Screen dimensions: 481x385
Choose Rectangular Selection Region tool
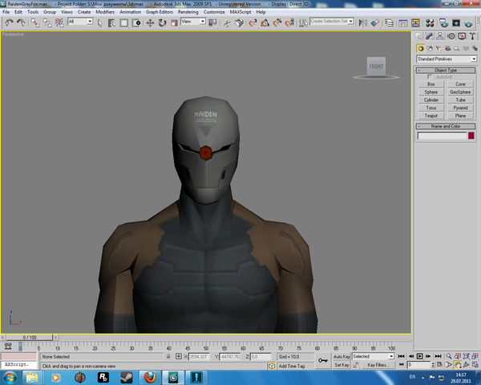pyautogui.click(x=124, y=23)
